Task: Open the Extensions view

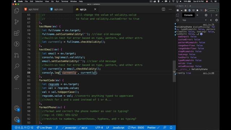Action: click(x=17, y=33)
